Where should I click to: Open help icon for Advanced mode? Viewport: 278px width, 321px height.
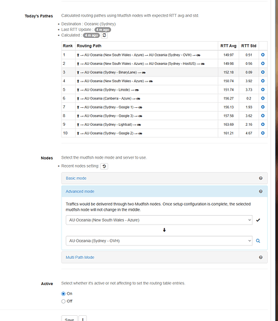tap(261, 191)
